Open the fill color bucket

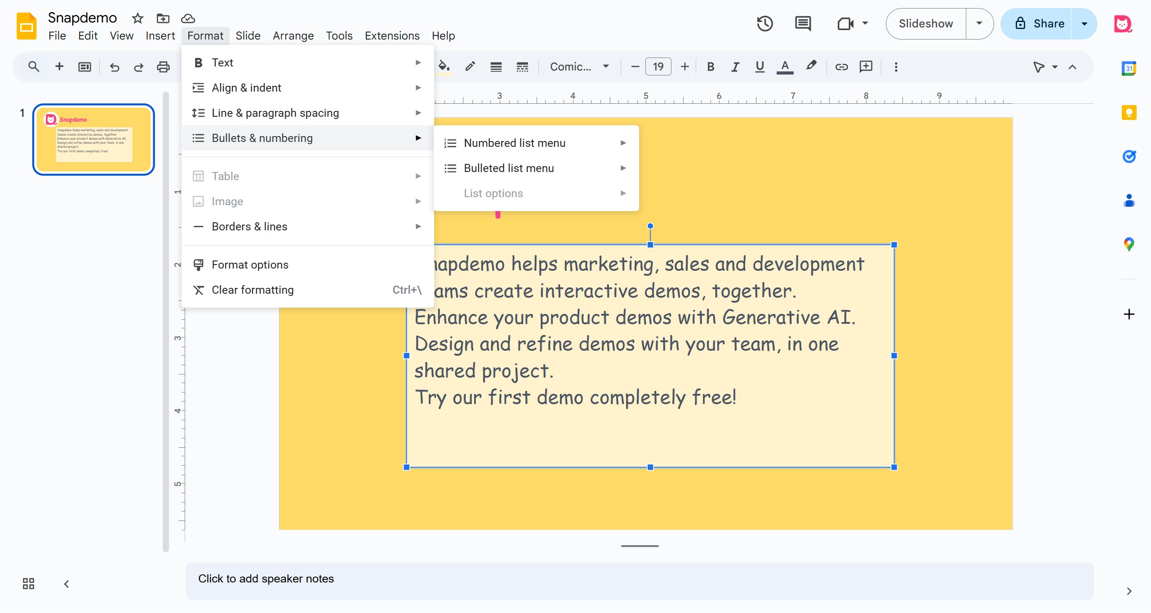pyautogui.click(x=444, y=67)
